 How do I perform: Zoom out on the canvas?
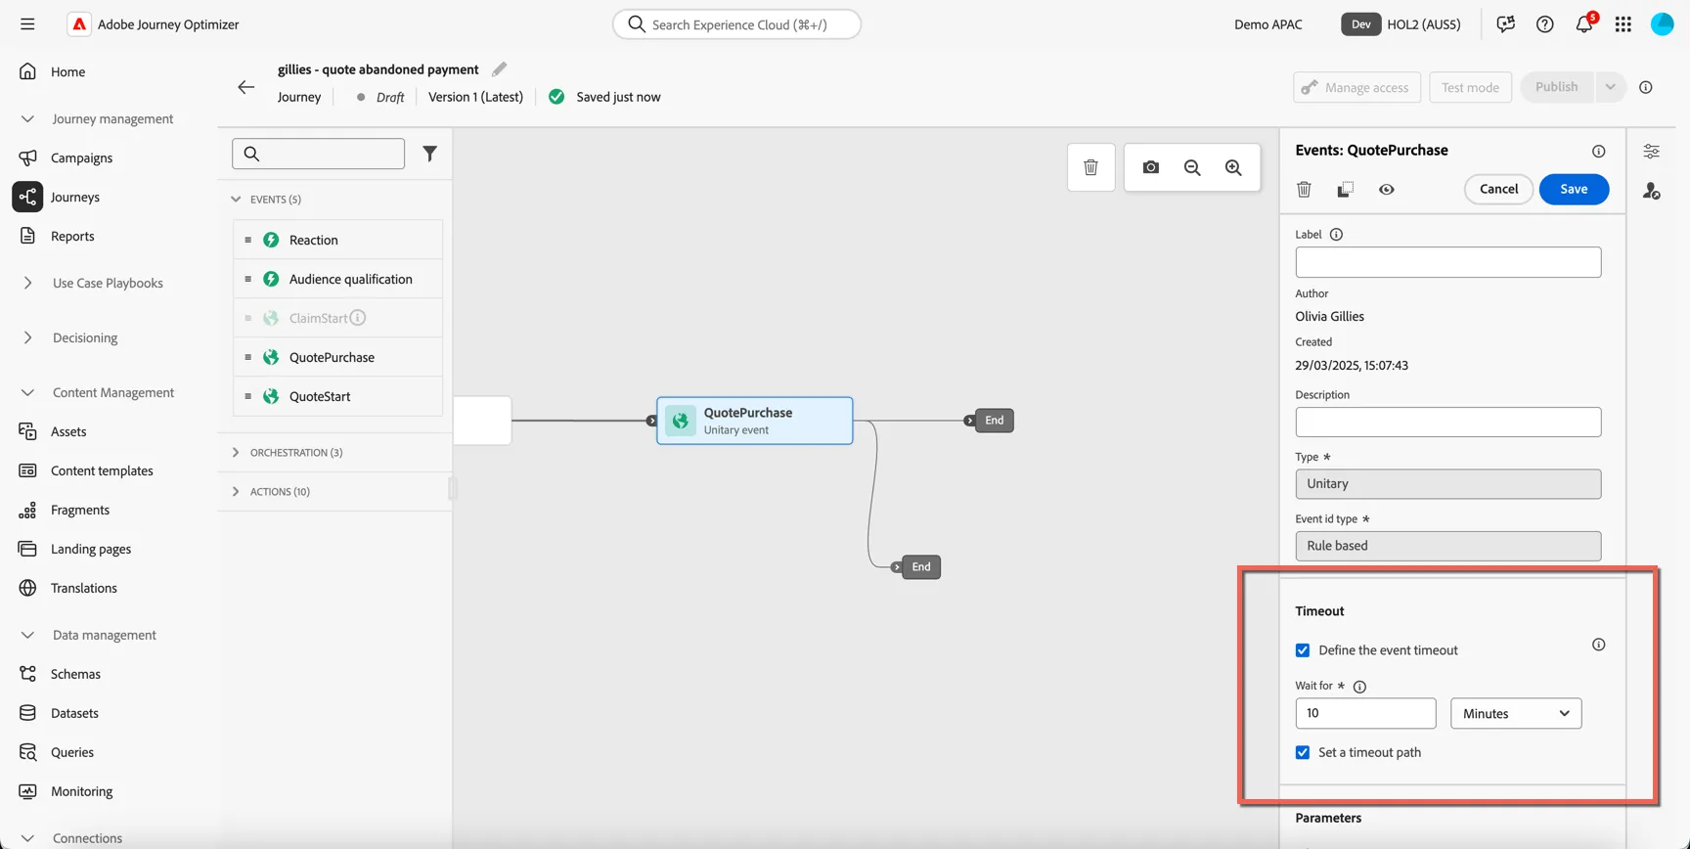1192,167
